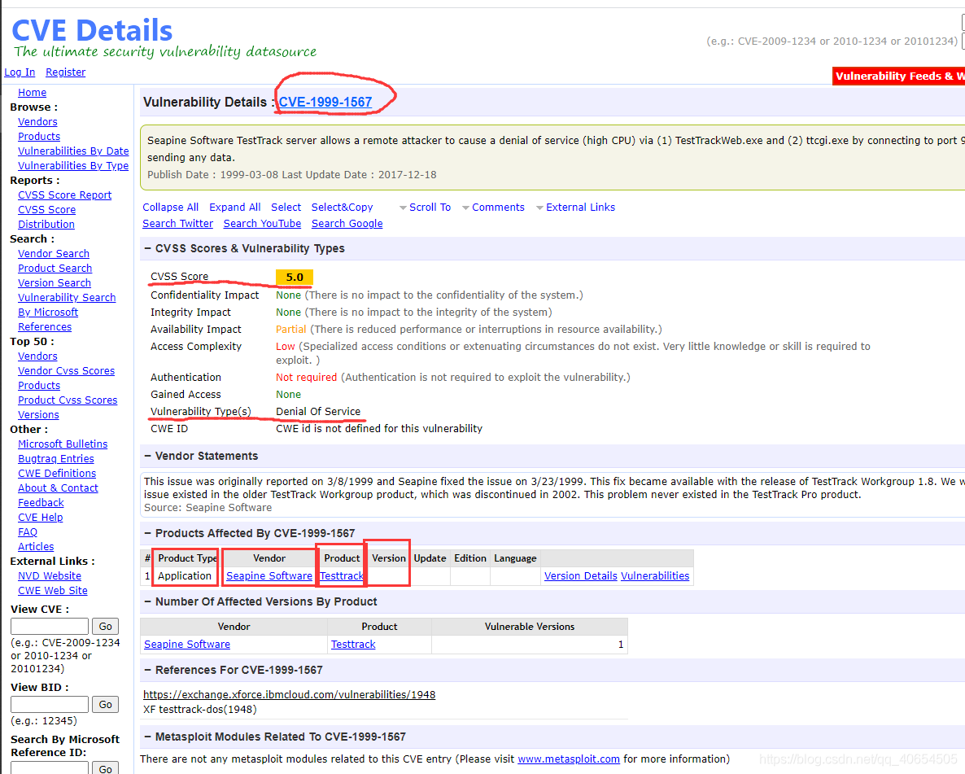Open By Microsoft References search
The image size is (965, 774).
tap(48, 320)
